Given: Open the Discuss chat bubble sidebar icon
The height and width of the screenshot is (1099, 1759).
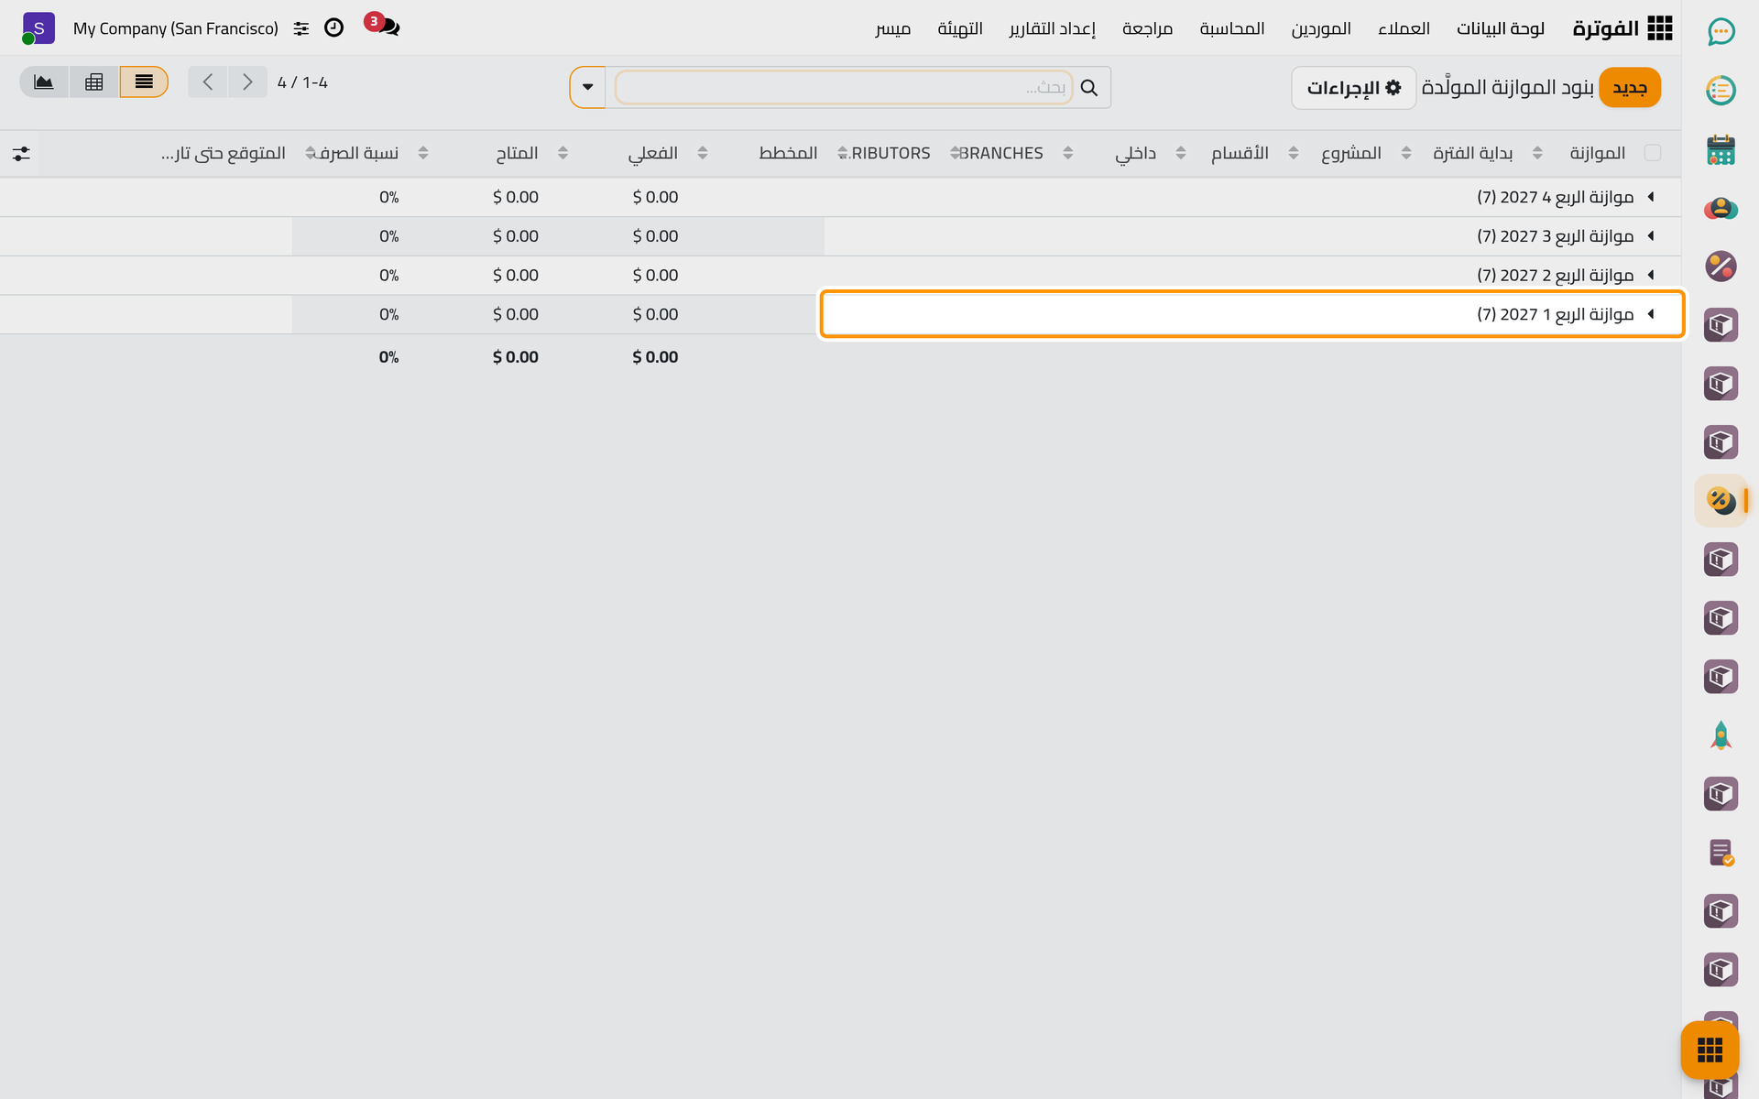Looking at the screenshot, I should 1721,32.
